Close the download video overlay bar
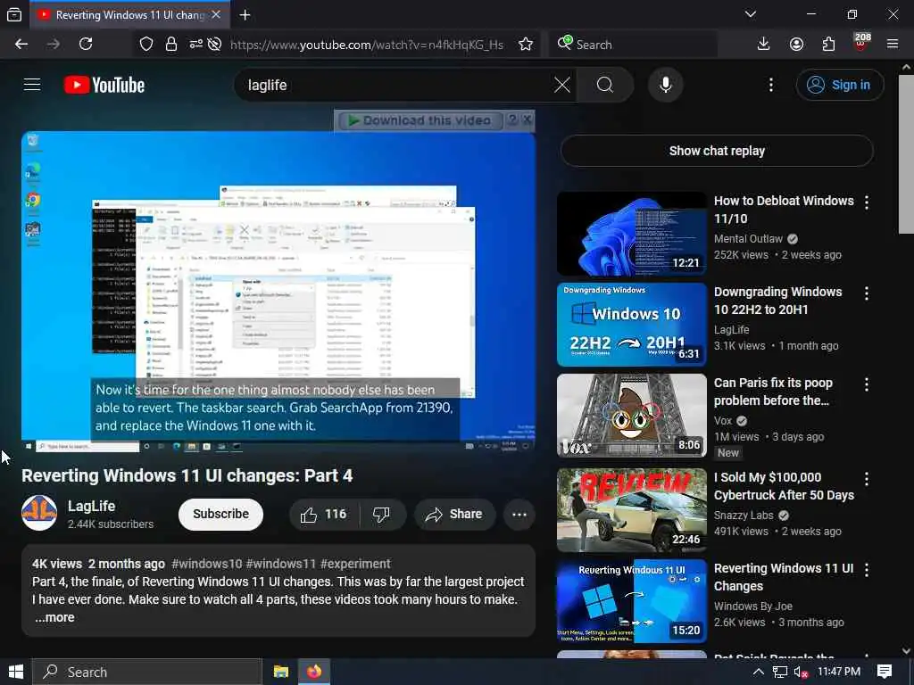The image size is (914, 685). pos(527,120)
